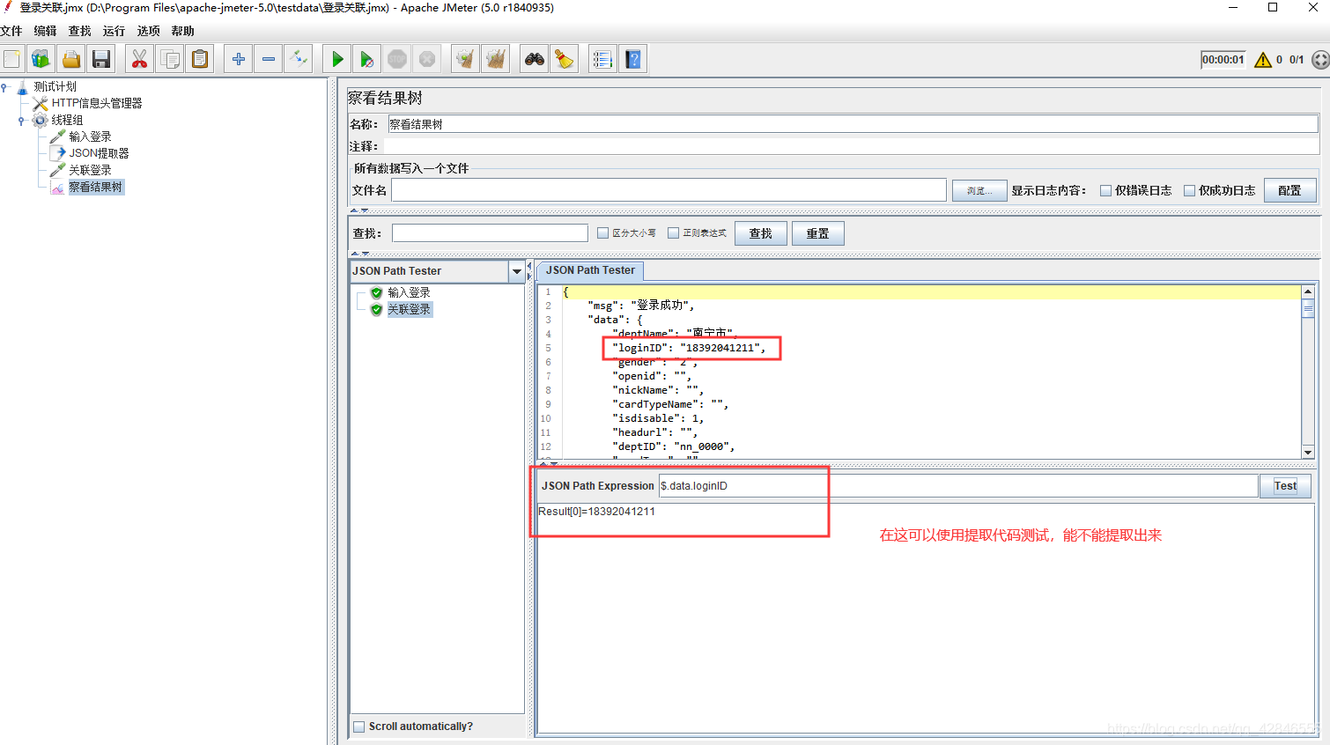Viewport: 1330px width, 745px height.
Task: Select 输入登录 result in results list
Action: (x=409, y=292)
